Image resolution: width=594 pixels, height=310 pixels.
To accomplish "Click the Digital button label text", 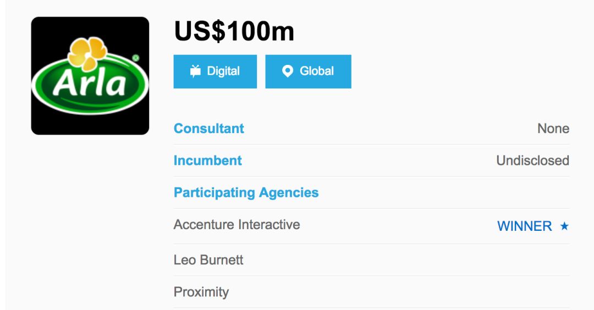I will [x=223, y=71].
